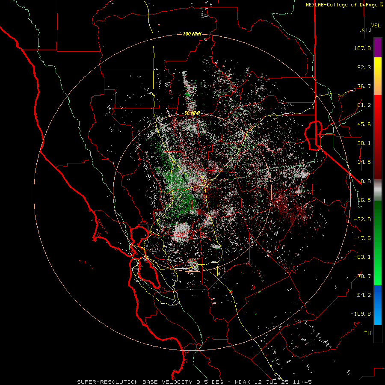Click the -63.1 velocity scale value
Screen dimensions: 385x385
[x=362, y=257]
